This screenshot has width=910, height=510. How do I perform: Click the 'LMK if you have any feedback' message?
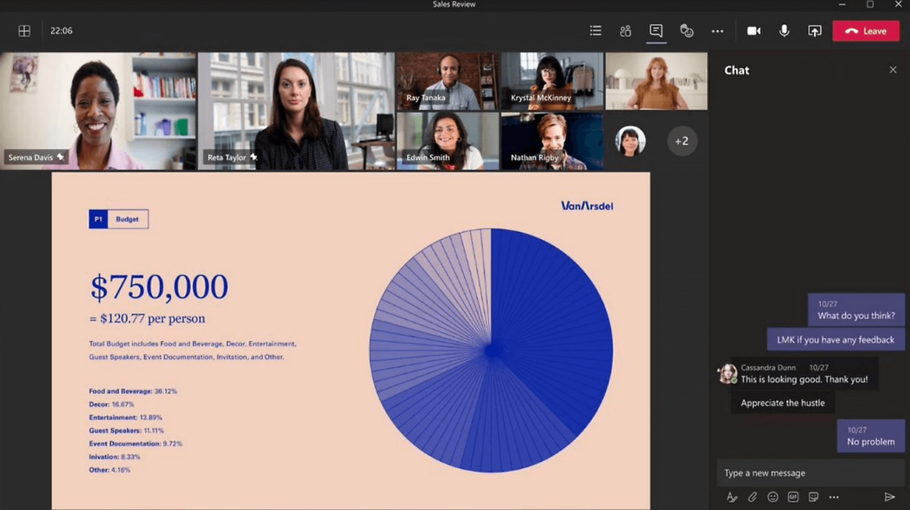pos(835,339)
